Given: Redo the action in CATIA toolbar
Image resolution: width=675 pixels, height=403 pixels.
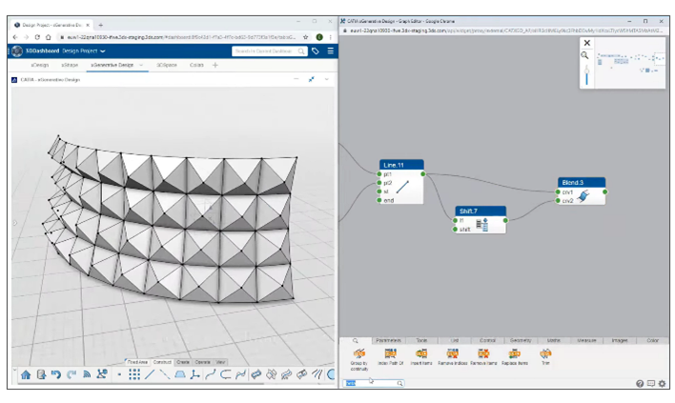Looking at the screenshot, I should [x=72, y=374].
